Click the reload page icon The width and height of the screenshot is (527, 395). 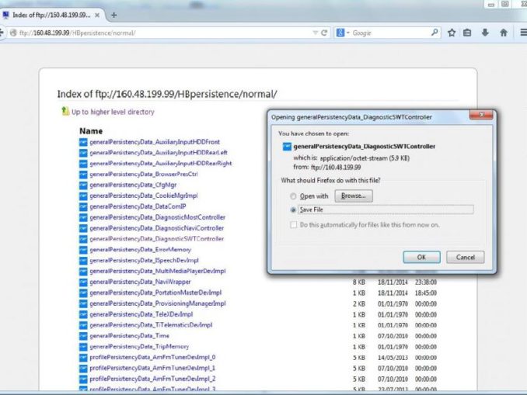[323, 33]
